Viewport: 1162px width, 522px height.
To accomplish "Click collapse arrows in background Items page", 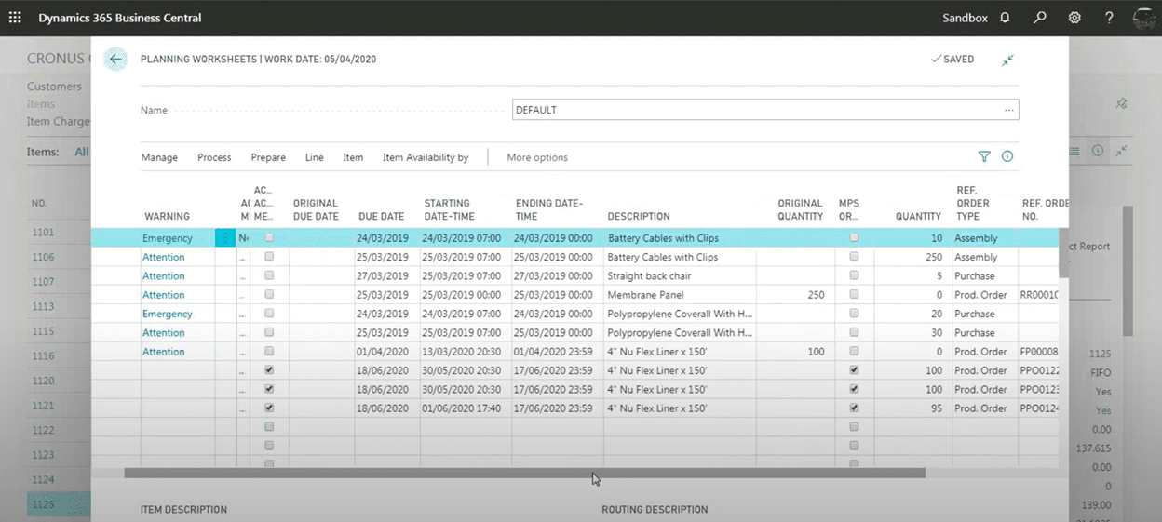I will click(1122, 151).
